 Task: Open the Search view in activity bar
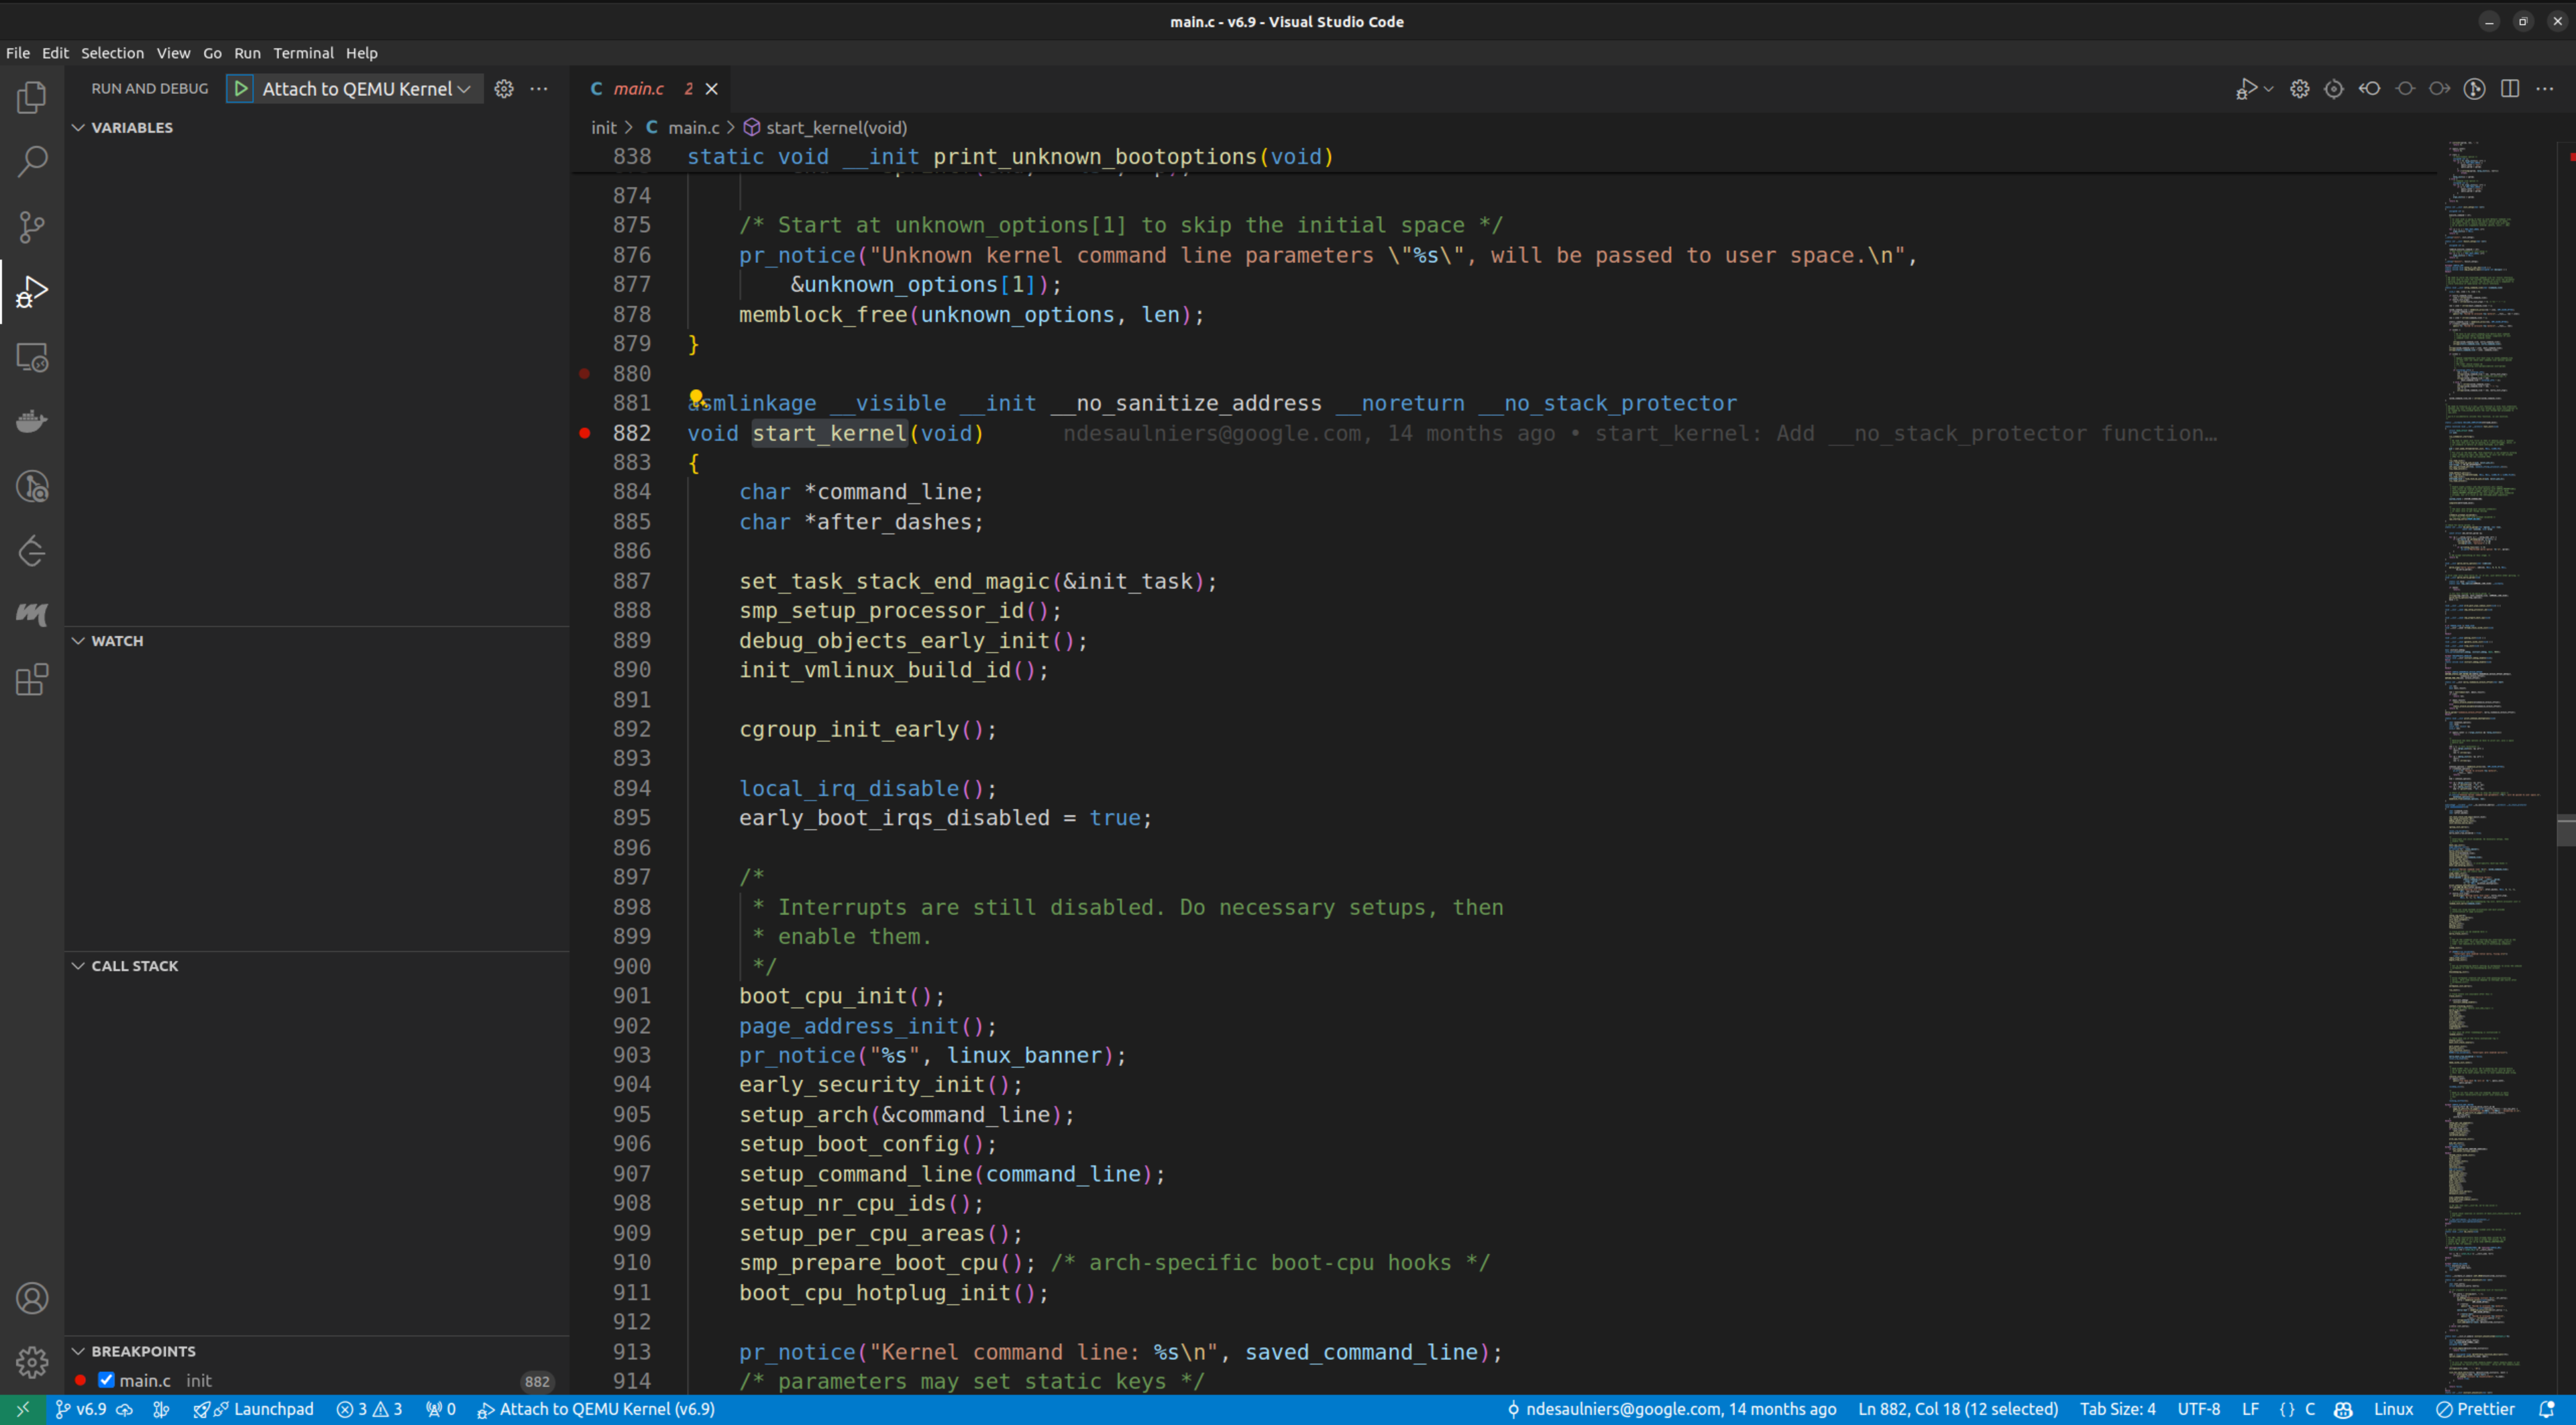(32, 161)
